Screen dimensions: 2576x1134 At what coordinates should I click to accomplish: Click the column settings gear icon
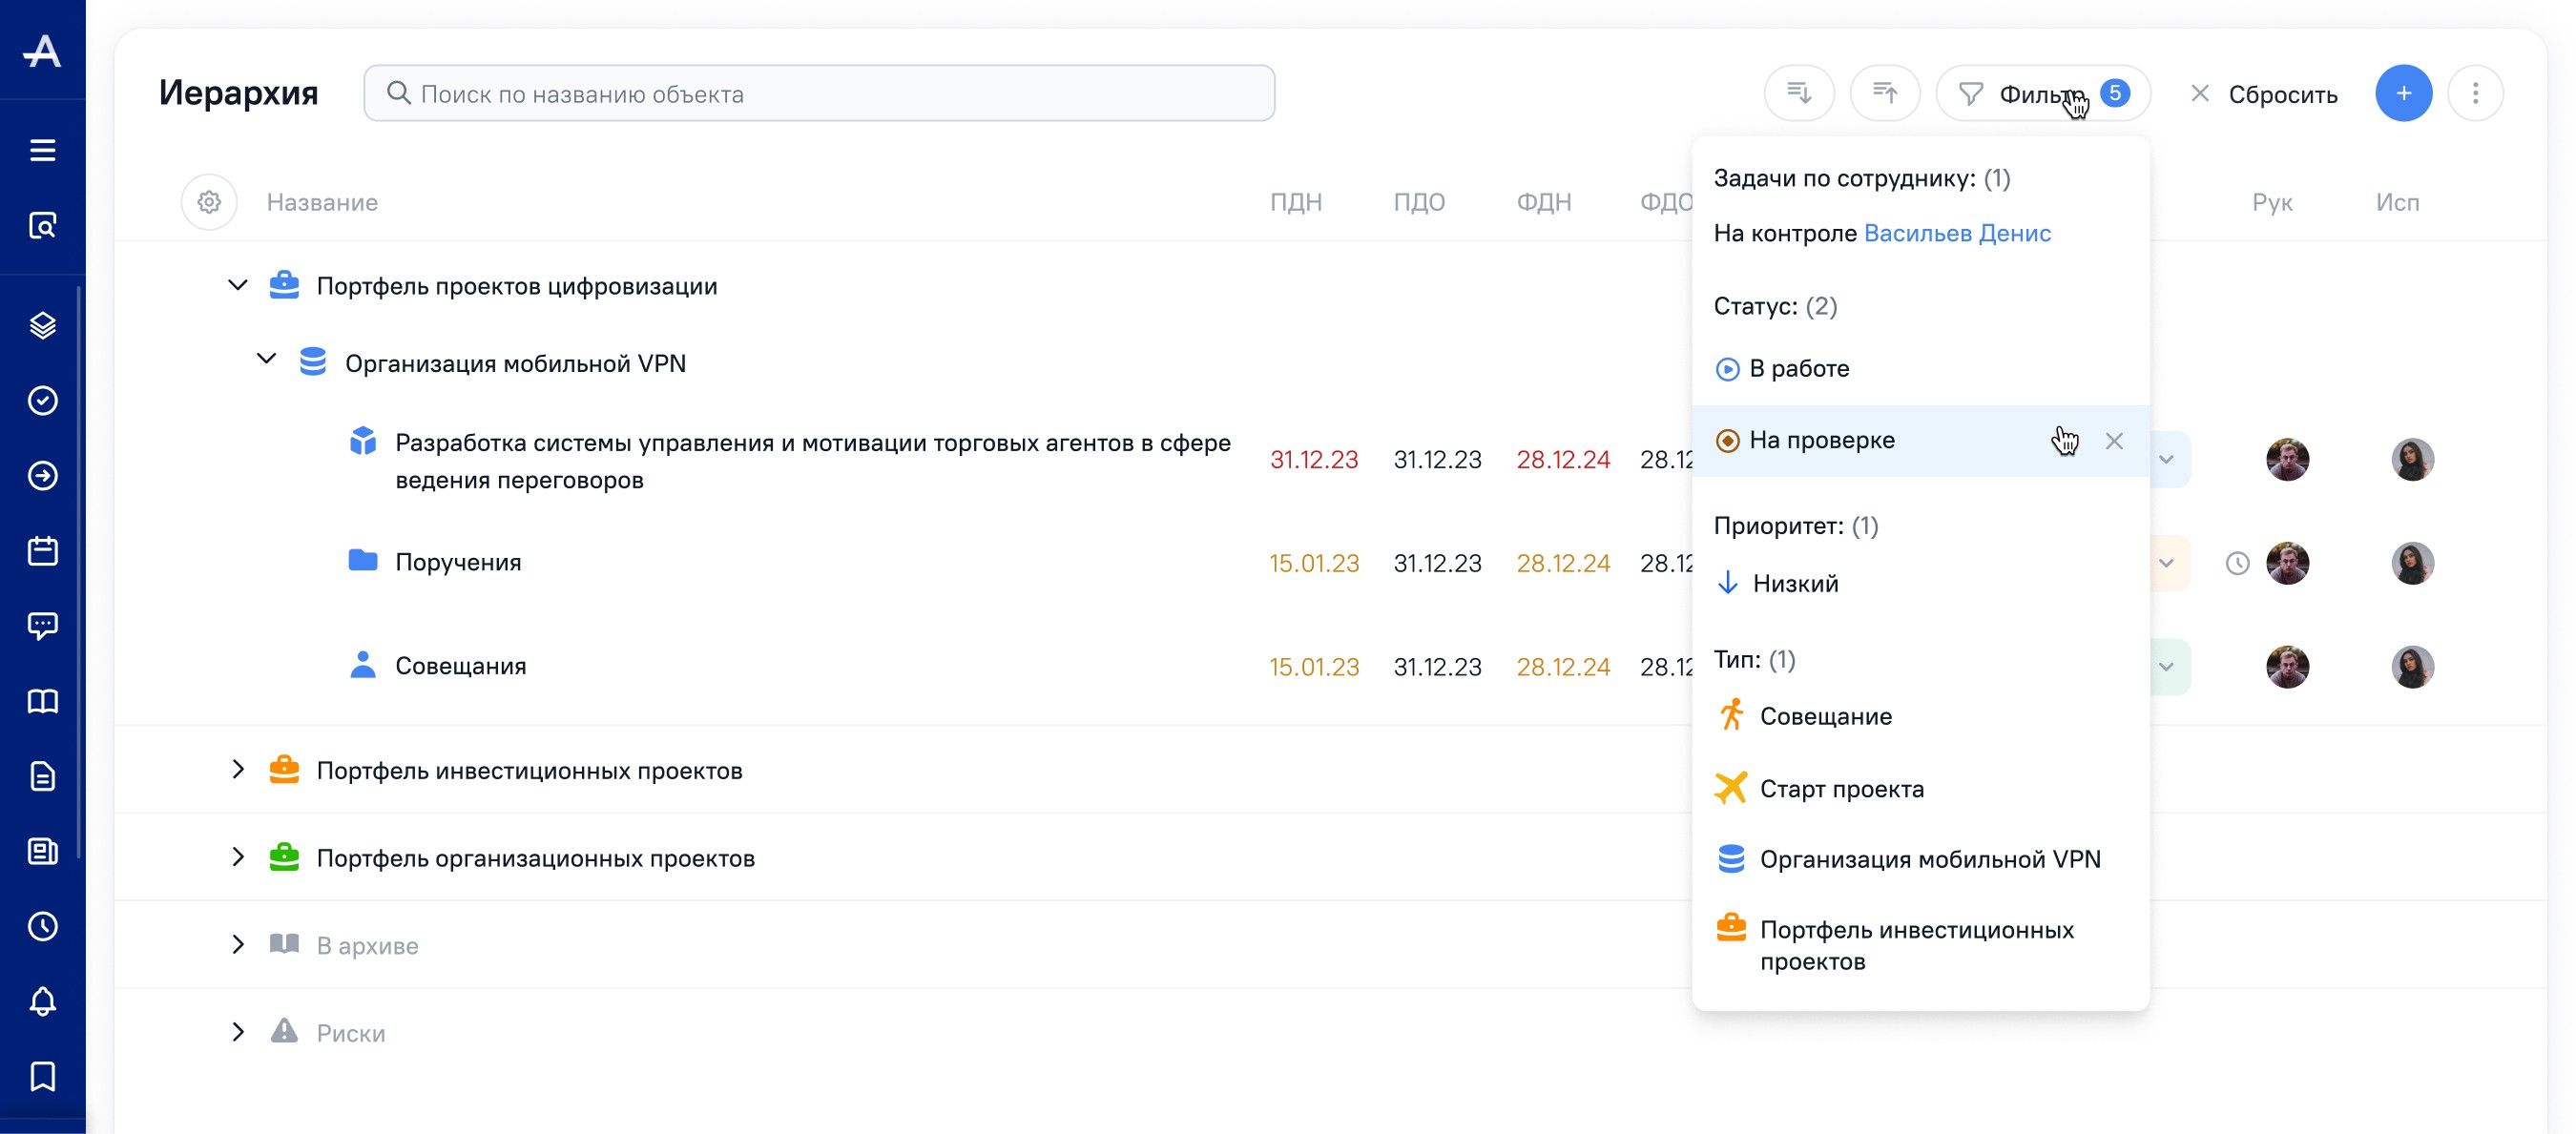click(x=208, y=202)
